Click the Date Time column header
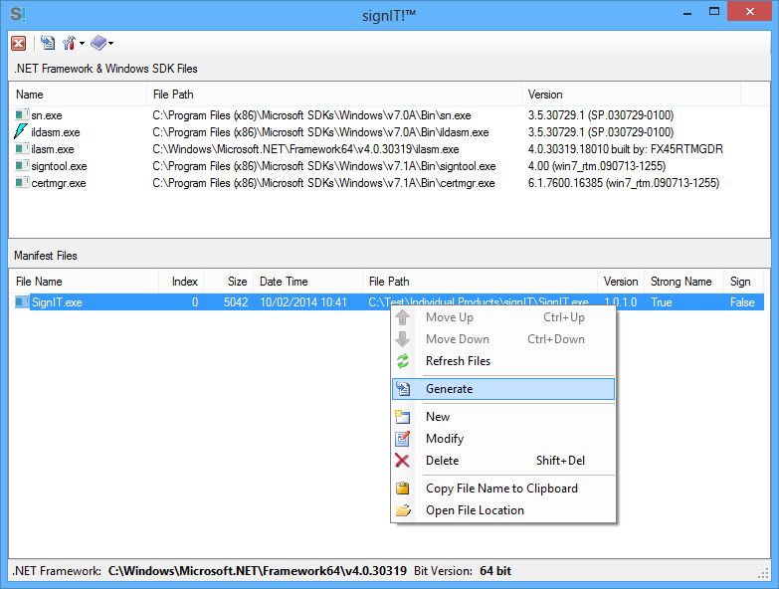 coord(284,282)
